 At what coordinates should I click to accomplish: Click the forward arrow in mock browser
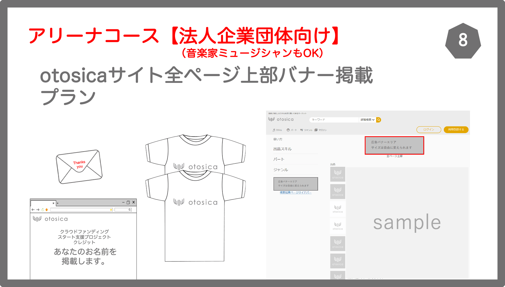tap(38, 210)
